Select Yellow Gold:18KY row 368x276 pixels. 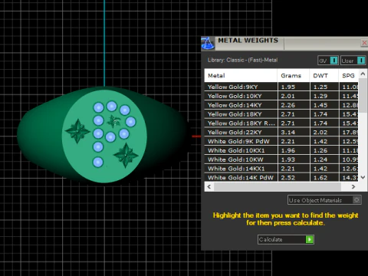(x=281, y=114)
